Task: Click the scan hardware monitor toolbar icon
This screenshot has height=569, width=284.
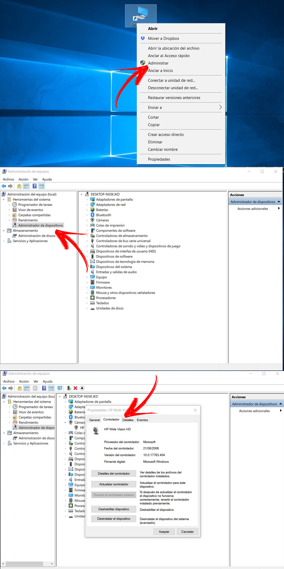Action: coord(60,388)
